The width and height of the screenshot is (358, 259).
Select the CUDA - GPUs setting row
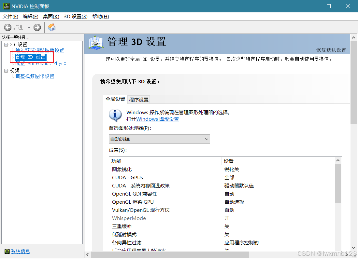[222, 178]
